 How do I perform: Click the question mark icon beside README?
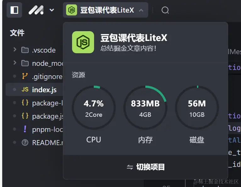[x=25, y=143]
